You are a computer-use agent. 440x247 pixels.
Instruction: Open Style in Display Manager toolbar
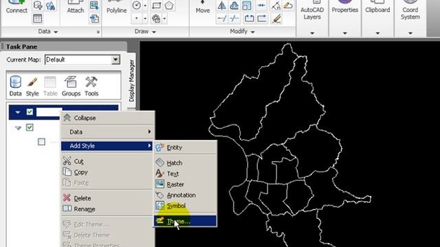(x=32, y=86)
